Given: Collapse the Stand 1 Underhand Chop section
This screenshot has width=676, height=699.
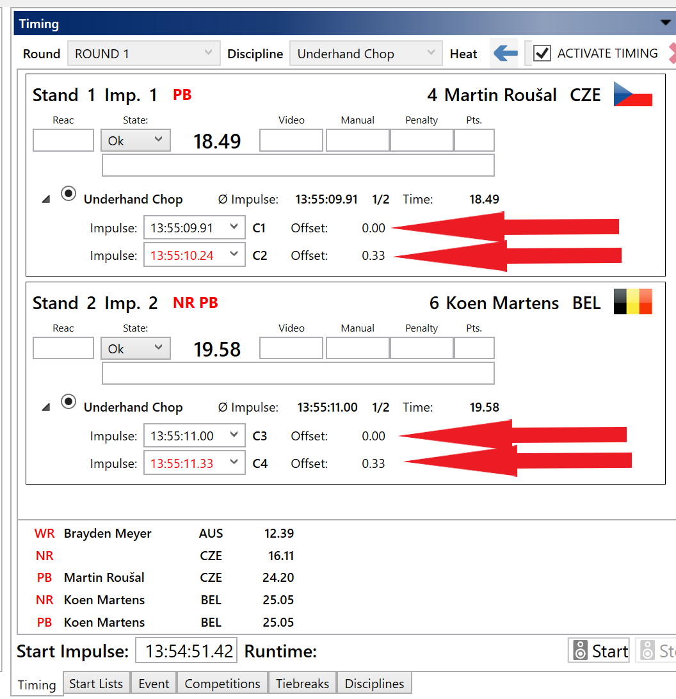Looking at the screenshot, I should click(45, 200).
